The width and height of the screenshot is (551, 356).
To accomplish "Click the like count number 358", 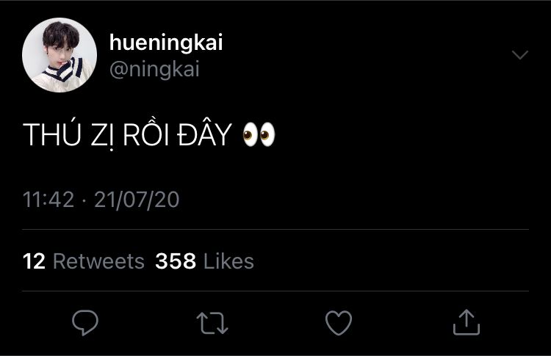I will (176, 261).
